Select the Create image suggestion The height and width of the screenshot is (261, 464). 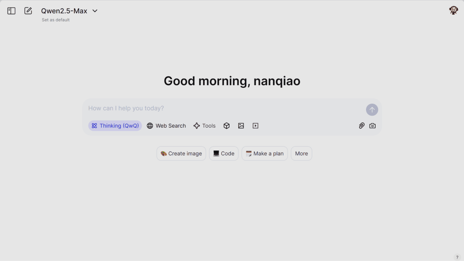pos(181,154)
